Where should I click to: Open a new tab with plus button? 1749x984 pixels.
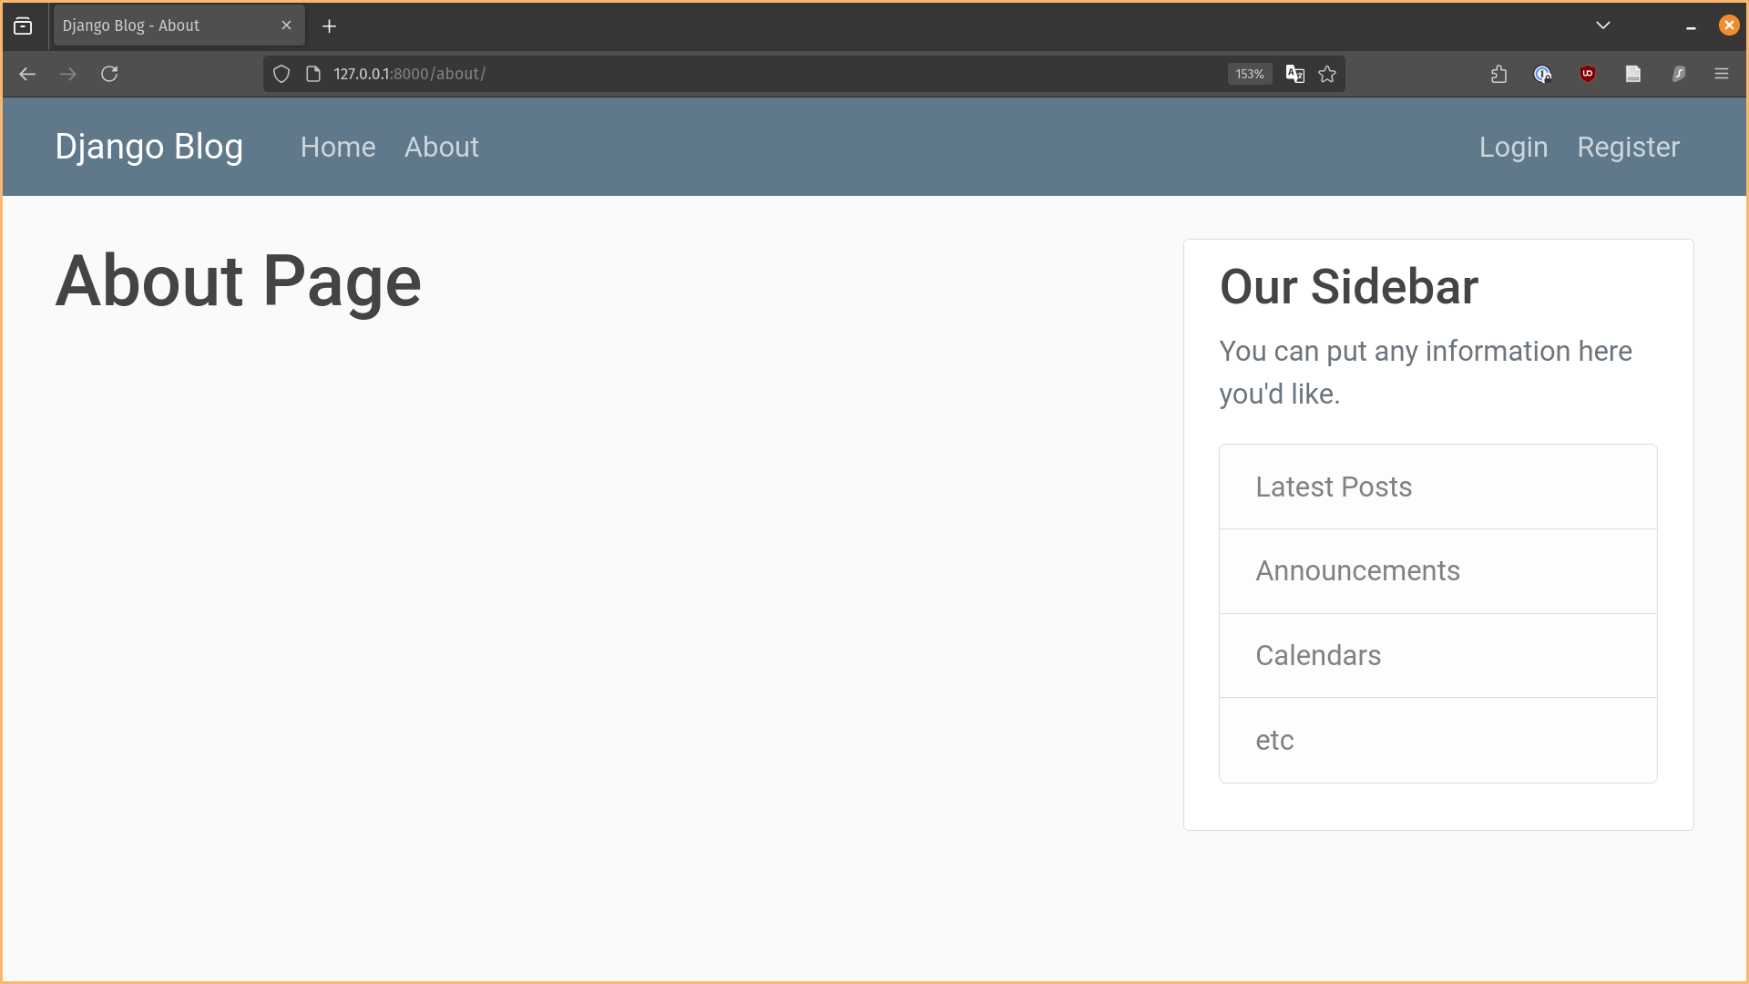[x=329, y=26]
